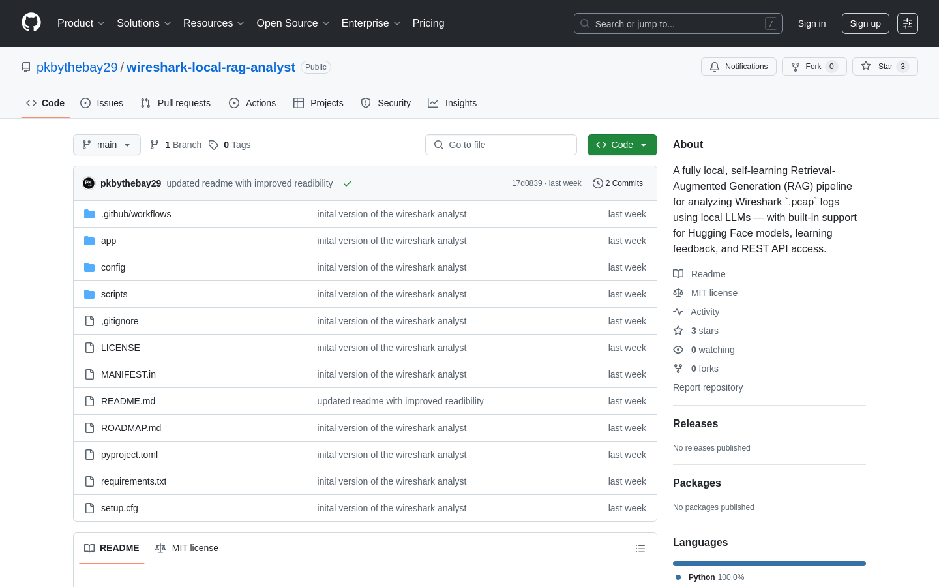Click the Sign up button

[865, 23]
